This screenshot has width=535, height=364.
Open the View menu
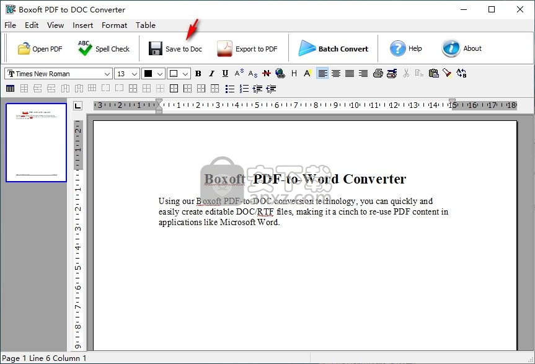(55, 25)
